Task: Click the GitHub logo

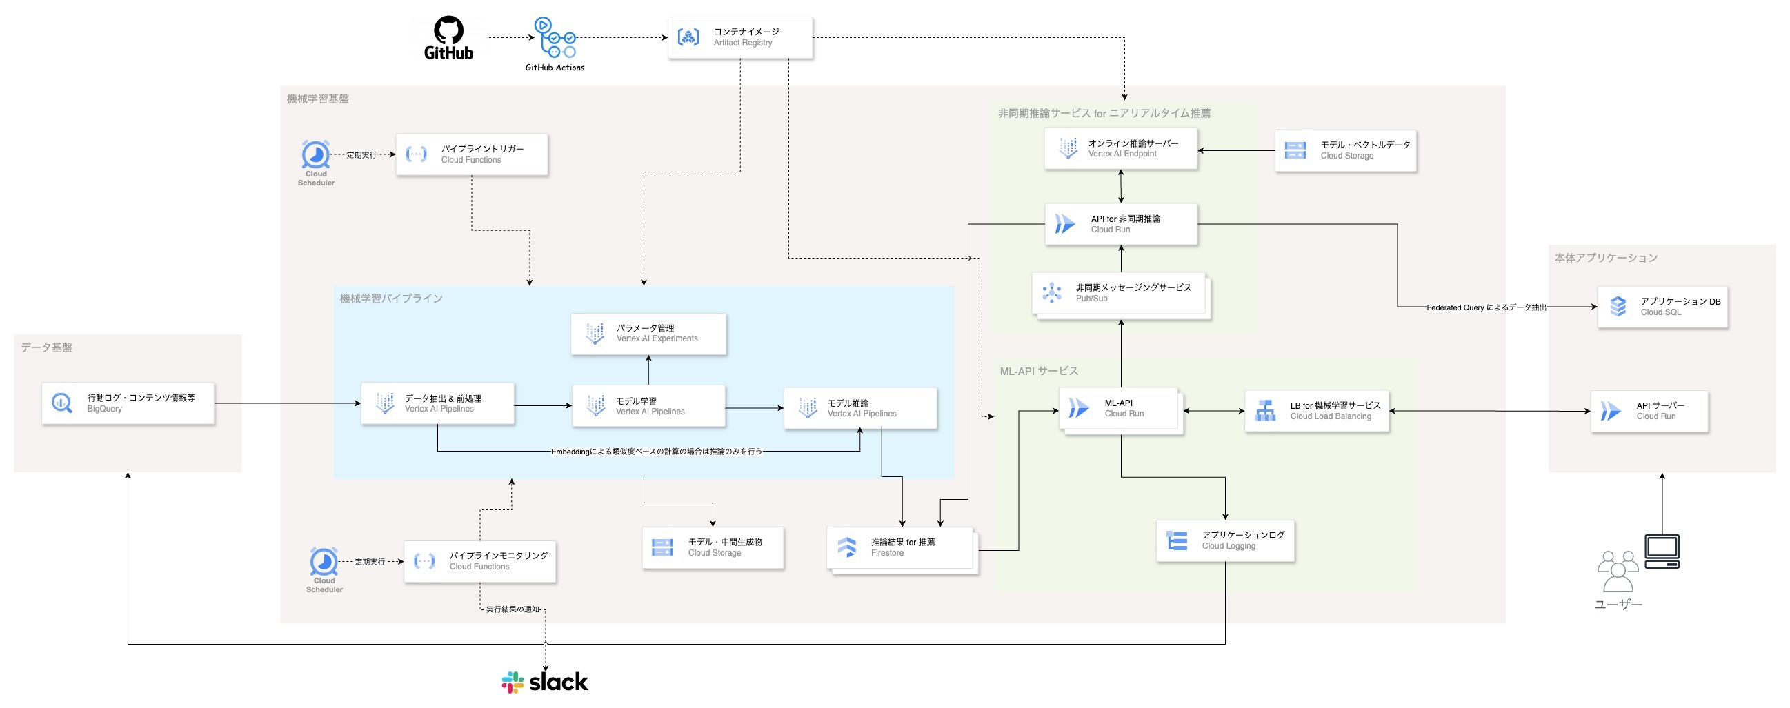Action: point(448,37)
